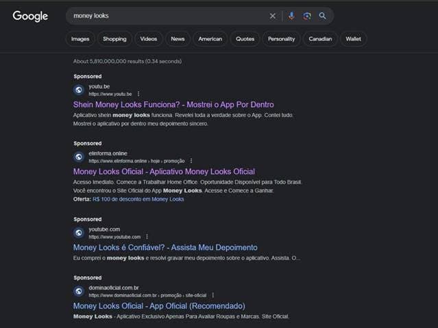Click the R$ 100 de desconto offer link
Viewport: 438px width, 328px height.
(139, 199)
